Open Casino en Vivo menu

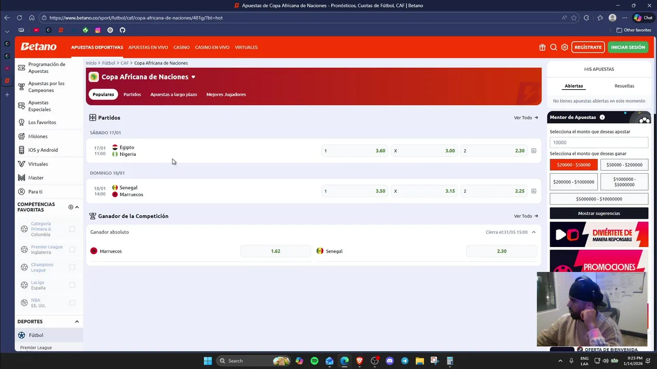click(212, 47)
